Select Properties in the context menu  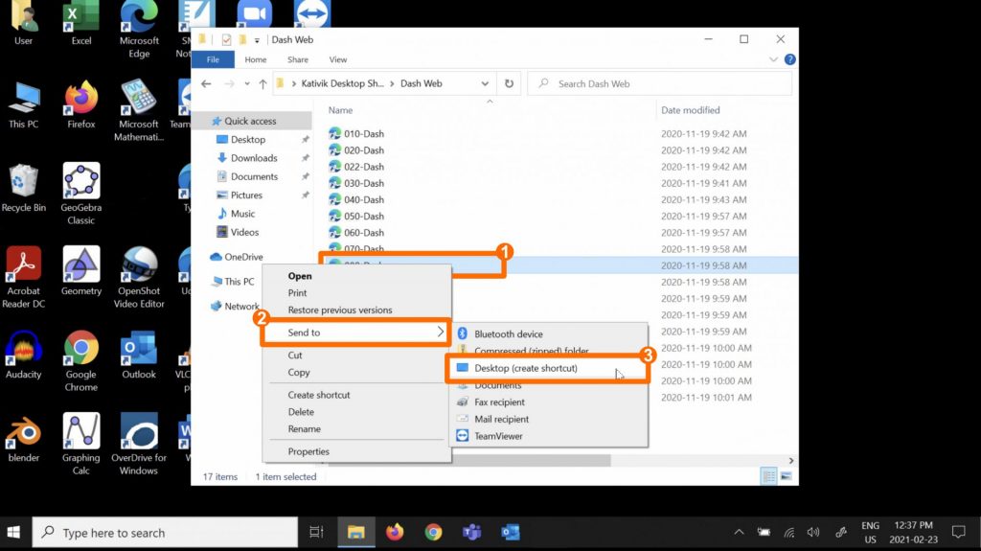tap(308, 451)
